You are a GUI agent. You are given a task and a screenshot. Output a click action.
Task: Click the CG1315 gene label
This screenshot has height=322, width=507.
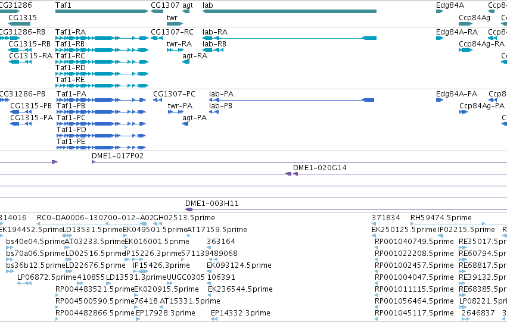pyautogui.click(x=23, y=17)
